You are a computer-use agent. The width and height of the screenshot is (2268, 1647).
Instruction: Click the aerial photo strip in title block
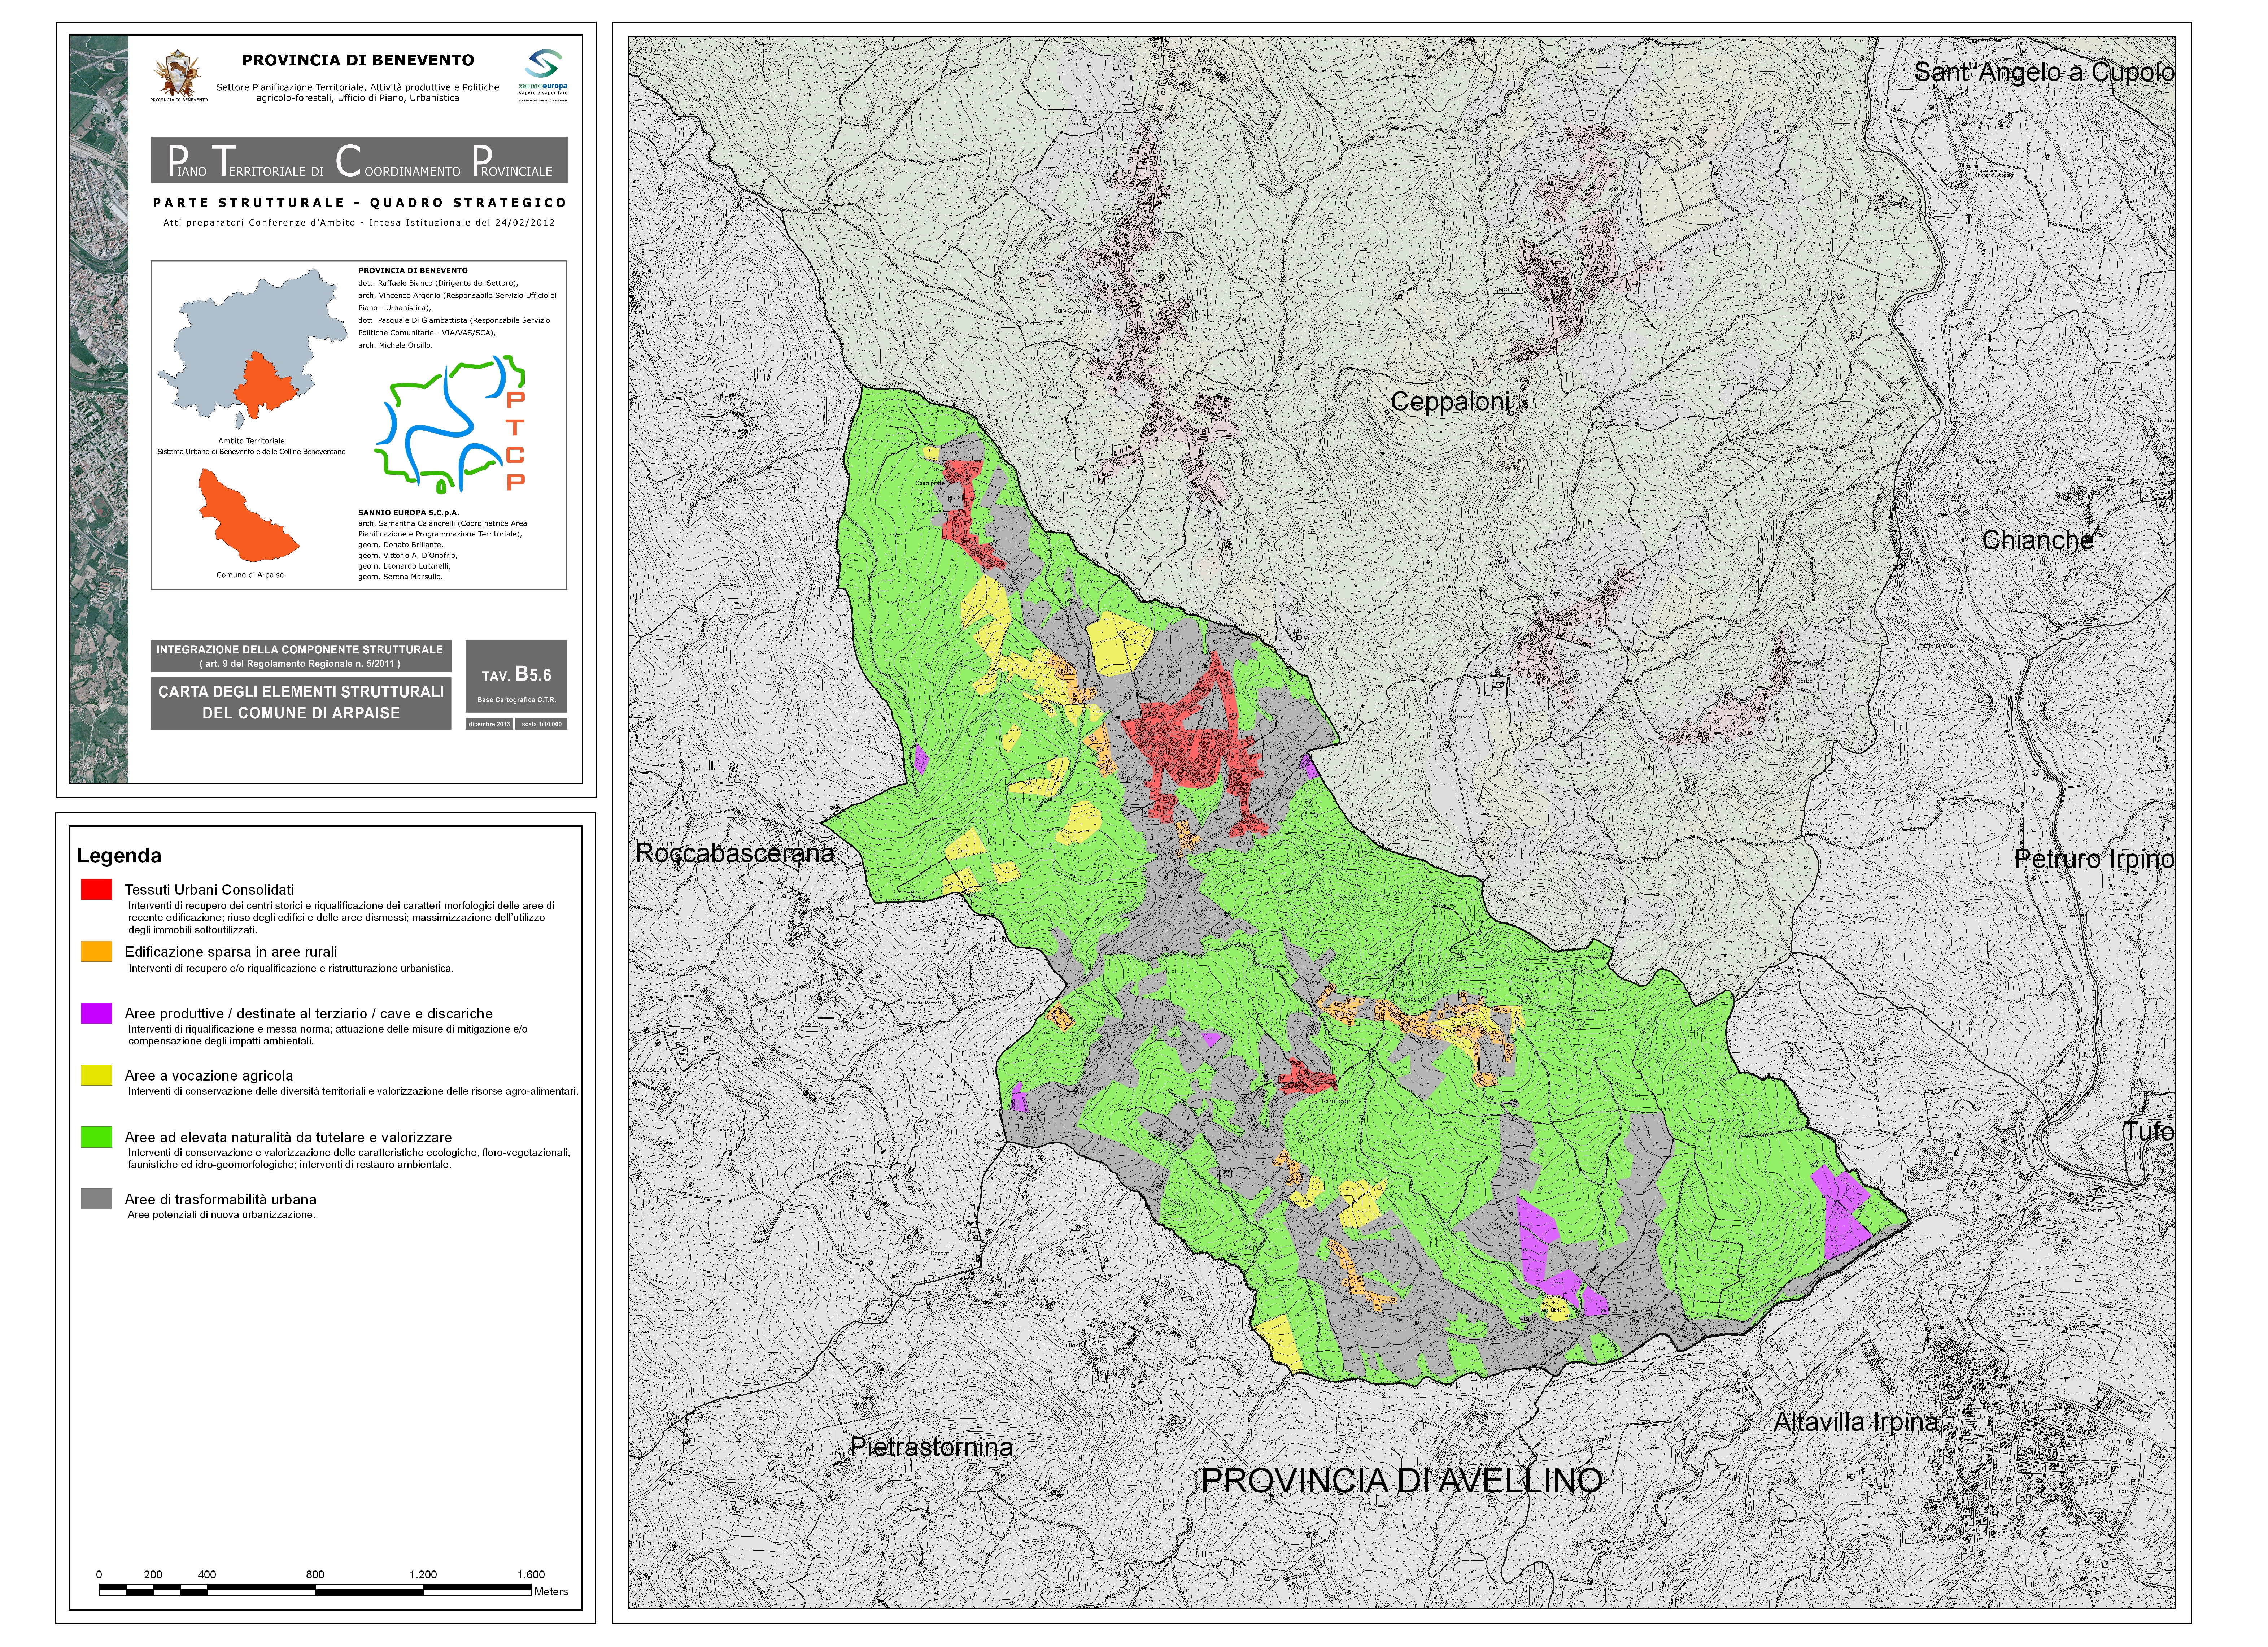pyautogui.click(x=99, y=409)
